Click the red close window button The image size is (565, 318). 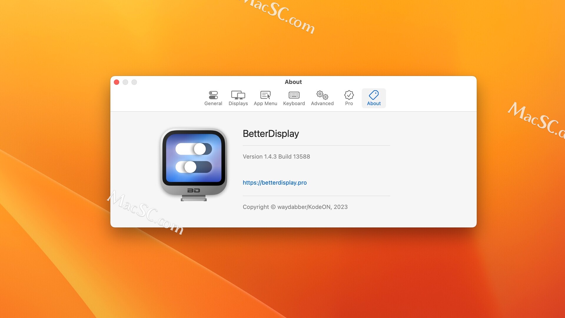click(x=117, y=82)
